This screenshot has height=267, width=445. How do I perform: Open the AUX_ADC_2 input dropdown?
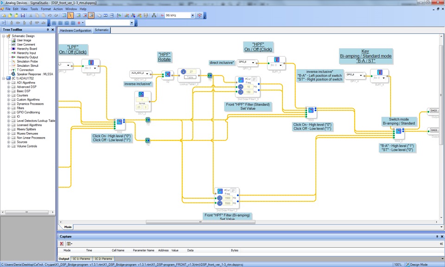[147, 74]
